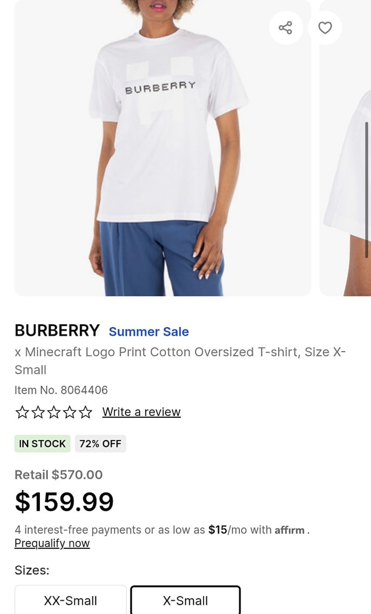Select the second rating star
Image resolution: width=371 pixels, height=614 pixels.
[x=38, y=412]
